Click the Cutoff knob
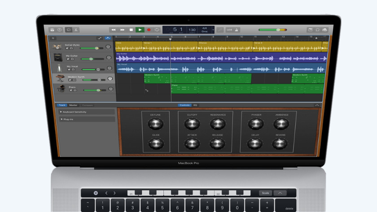Image resolution: width=377 pixels, height=212 pixels. coord(192,124)
